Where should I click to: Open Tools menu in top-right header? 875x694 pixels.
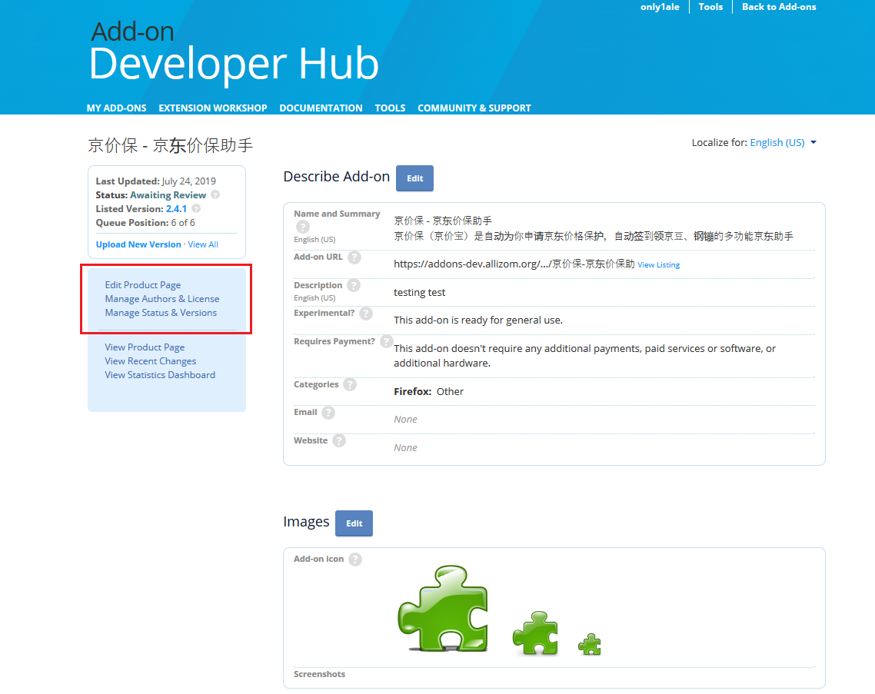(x=710, y=7)
